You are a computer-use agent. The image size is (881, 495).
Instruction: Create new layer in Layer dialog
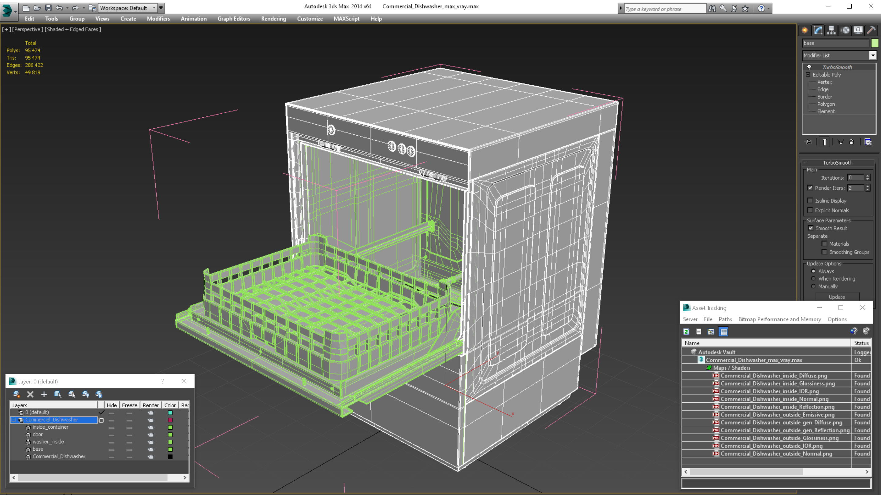point(16,394)
